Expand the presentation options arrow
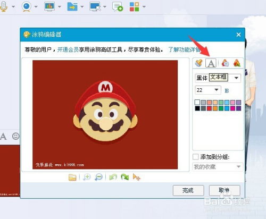 coord(60,7)
